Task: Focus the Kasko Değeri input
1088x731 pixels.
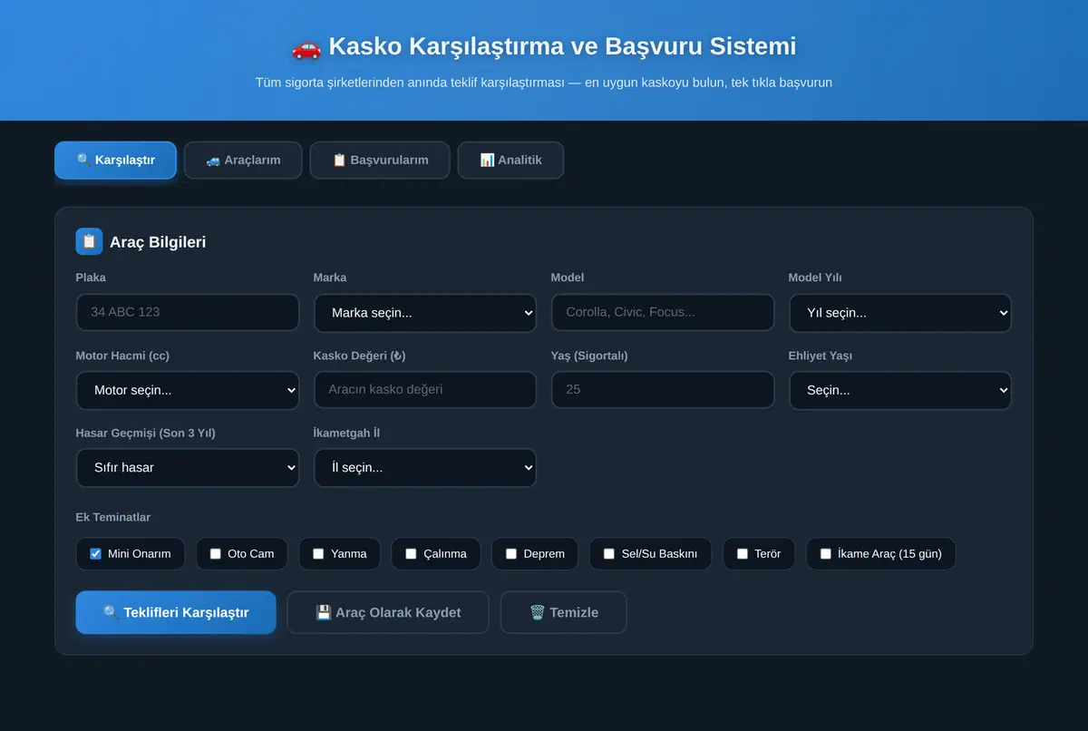Action: pyautogui.click(x=425, y=390)
